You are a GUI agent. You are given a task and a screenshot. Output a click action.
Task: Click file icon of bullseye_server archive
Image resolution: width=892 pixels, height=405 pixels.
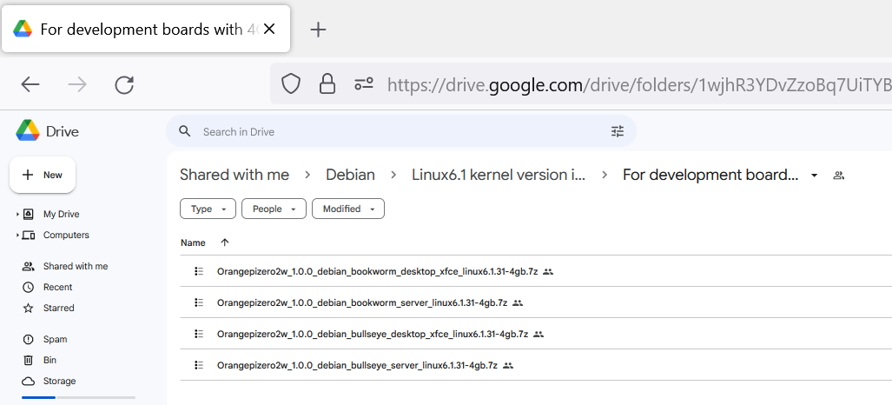(199, 365)
